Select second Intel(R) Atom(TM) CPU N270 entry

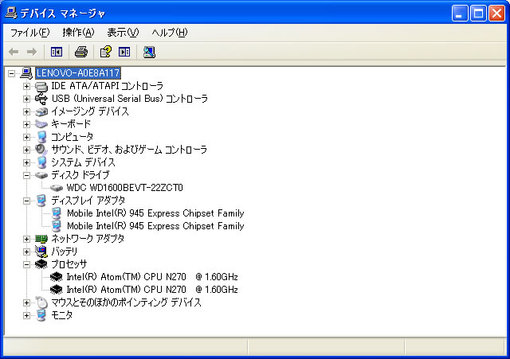(152, 290)
